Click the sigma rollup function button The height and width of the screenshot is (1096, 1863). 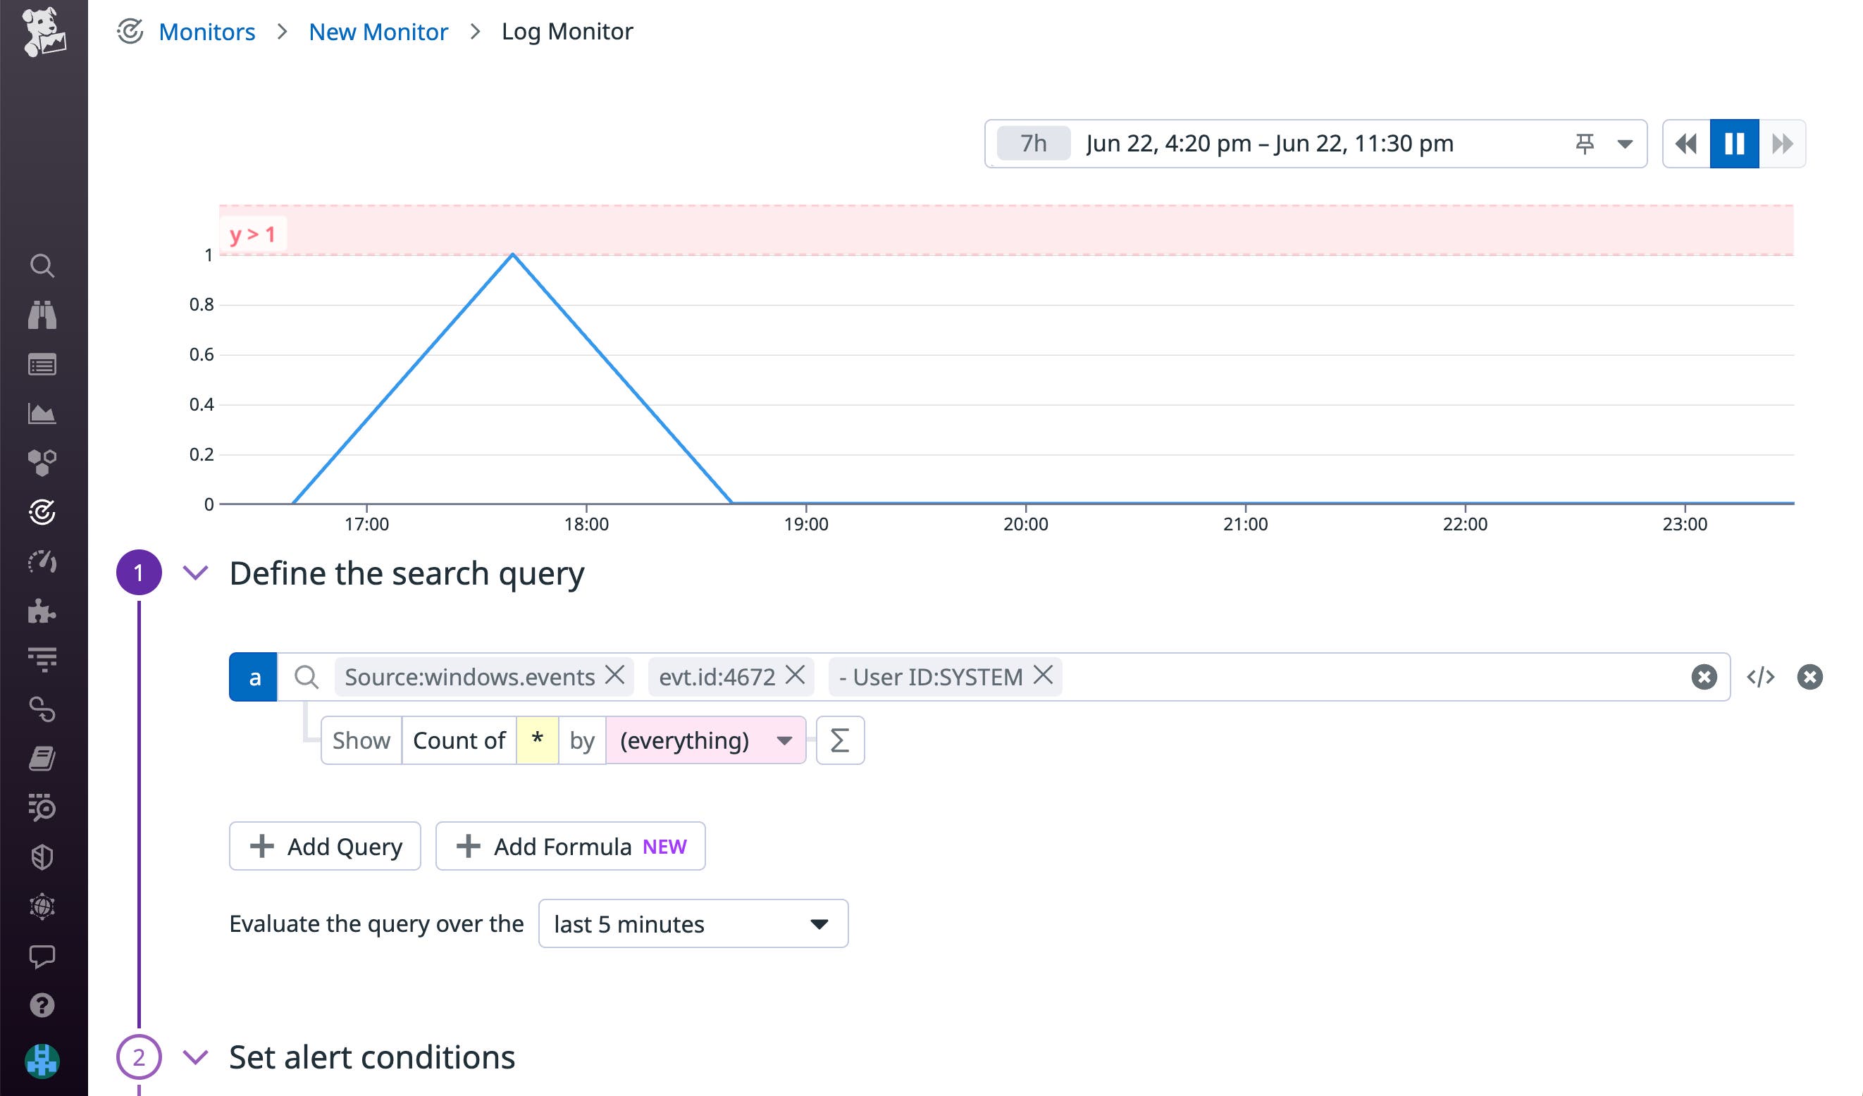[x=840, y=740]
